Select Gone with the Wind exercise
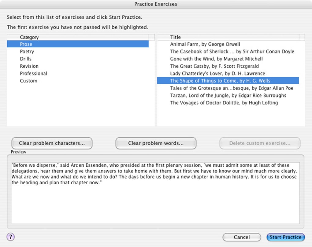Viewport: 312px width, 247px height. point(216,59)
